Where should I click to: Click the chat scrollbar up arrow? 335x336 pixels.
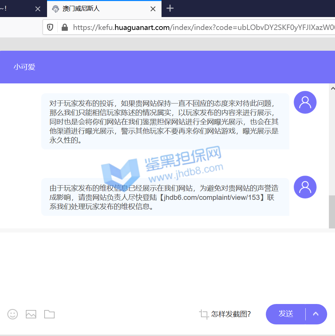tap(333, 88)
